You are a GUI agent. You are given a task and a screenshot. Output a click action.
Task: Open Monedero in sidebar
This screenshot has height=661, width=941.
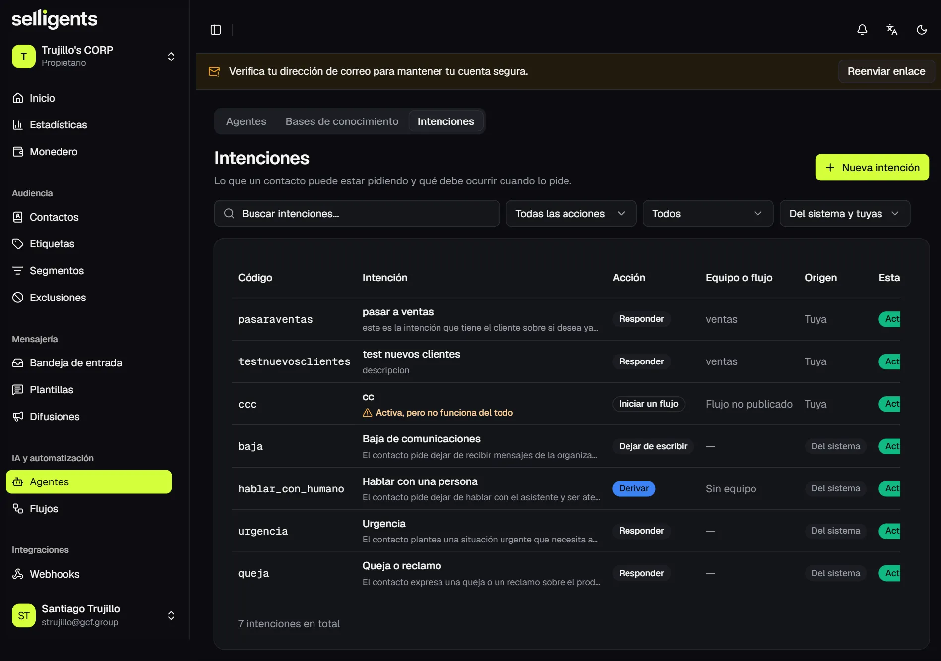pos(89,152)
